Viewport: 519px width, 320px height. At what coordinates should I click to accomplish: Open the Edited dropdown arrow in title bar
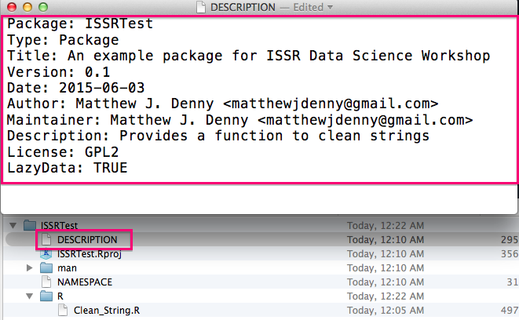click(330, 7)
